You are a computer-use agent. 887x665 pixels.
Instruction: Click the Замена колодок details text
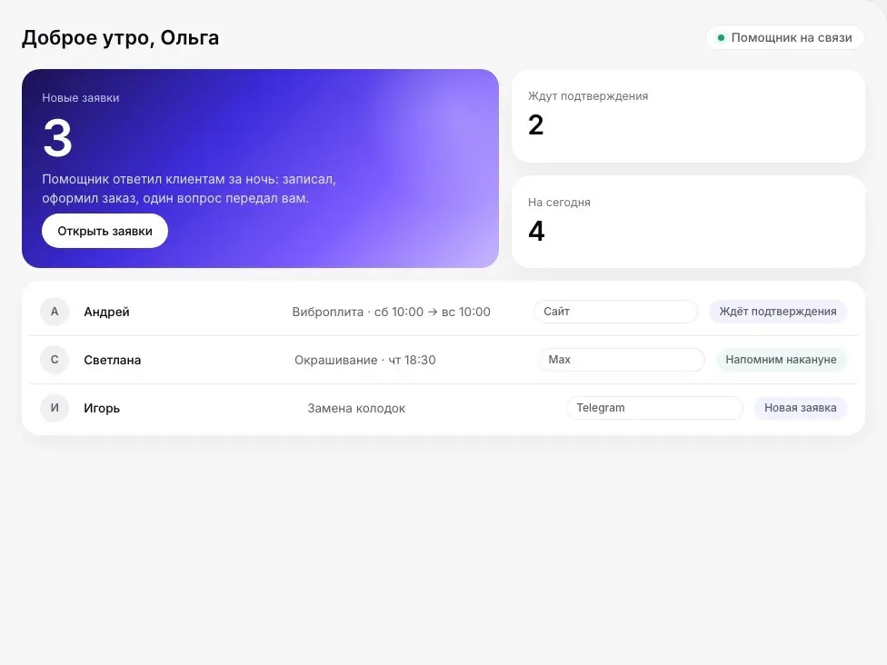(x=356, y=408)
